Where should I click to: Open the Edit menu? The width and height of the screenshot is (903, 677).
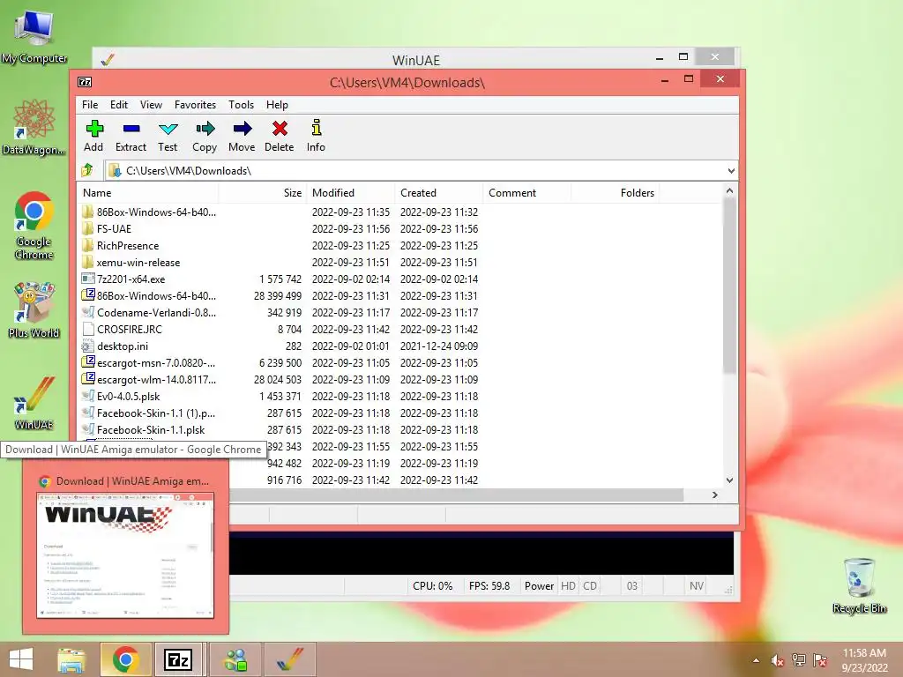point(119,105)
